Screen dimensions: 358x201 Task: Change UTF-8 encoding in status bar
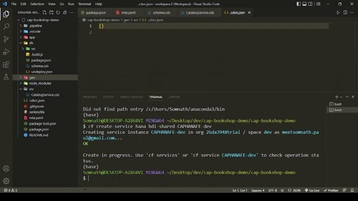[272, 190]
